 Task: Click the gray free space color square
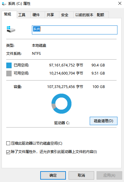(x=9, y=73)
